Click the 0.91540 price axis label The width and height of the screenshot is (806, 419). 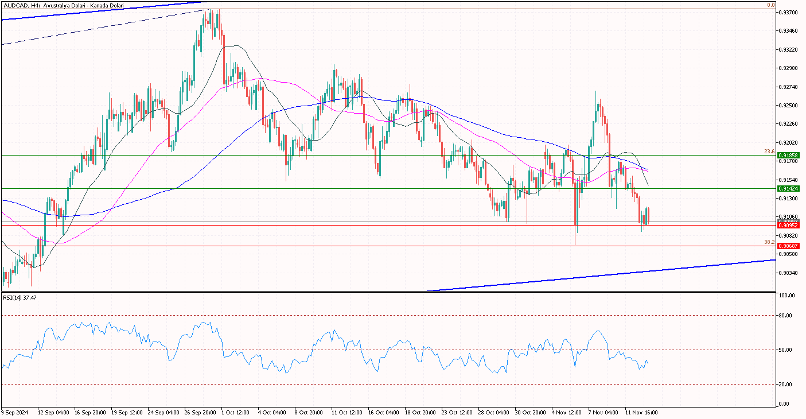click(789, 180)
